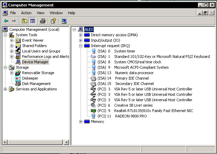This screenshot has width=217, height=154.
Task: Select the System timer IRQ 0 entry
Action: click(116, 51)
